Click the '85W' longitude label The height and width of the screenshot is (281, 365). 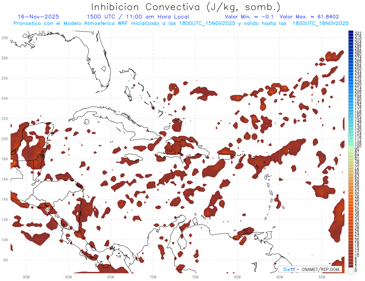click(x=68, y=277)
